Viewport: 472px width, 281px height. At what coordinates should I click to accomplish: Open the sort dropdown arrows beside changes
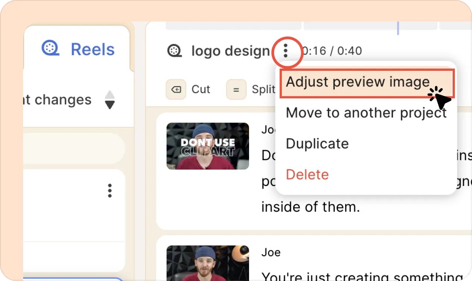pyautogui.click(x=110, y=100)
